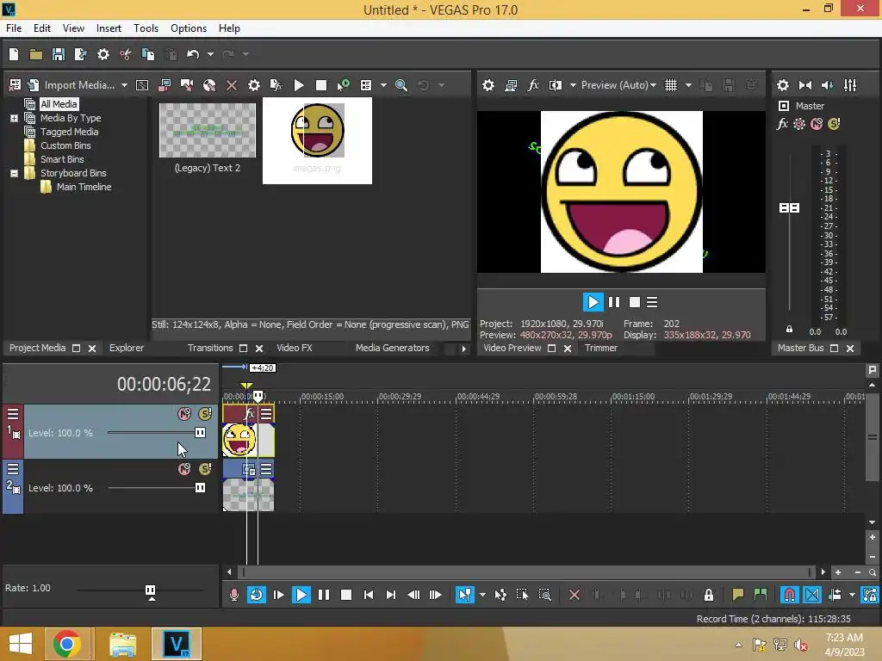Save the project using the floppy disk icon

[59, 54]
